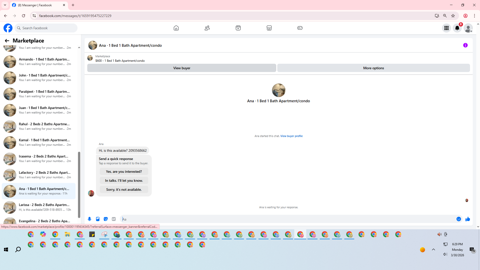Click the conversation list scrollbar
This screenshot has width=480, height=270.
point(79,185)
